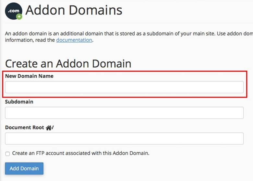Click the Addon Domains page title
This screenshot has width=253, height=181.
[74, 10]
